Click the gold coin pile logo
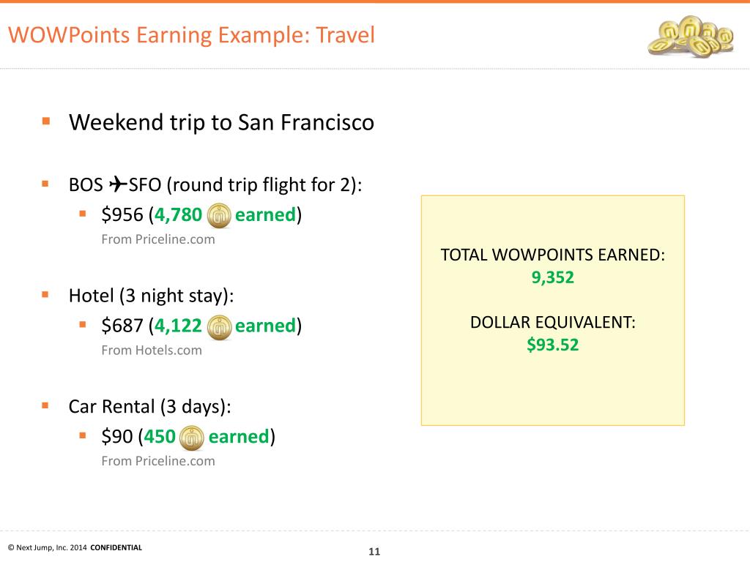This screenshot has width=750, height=562. point(691,37)
